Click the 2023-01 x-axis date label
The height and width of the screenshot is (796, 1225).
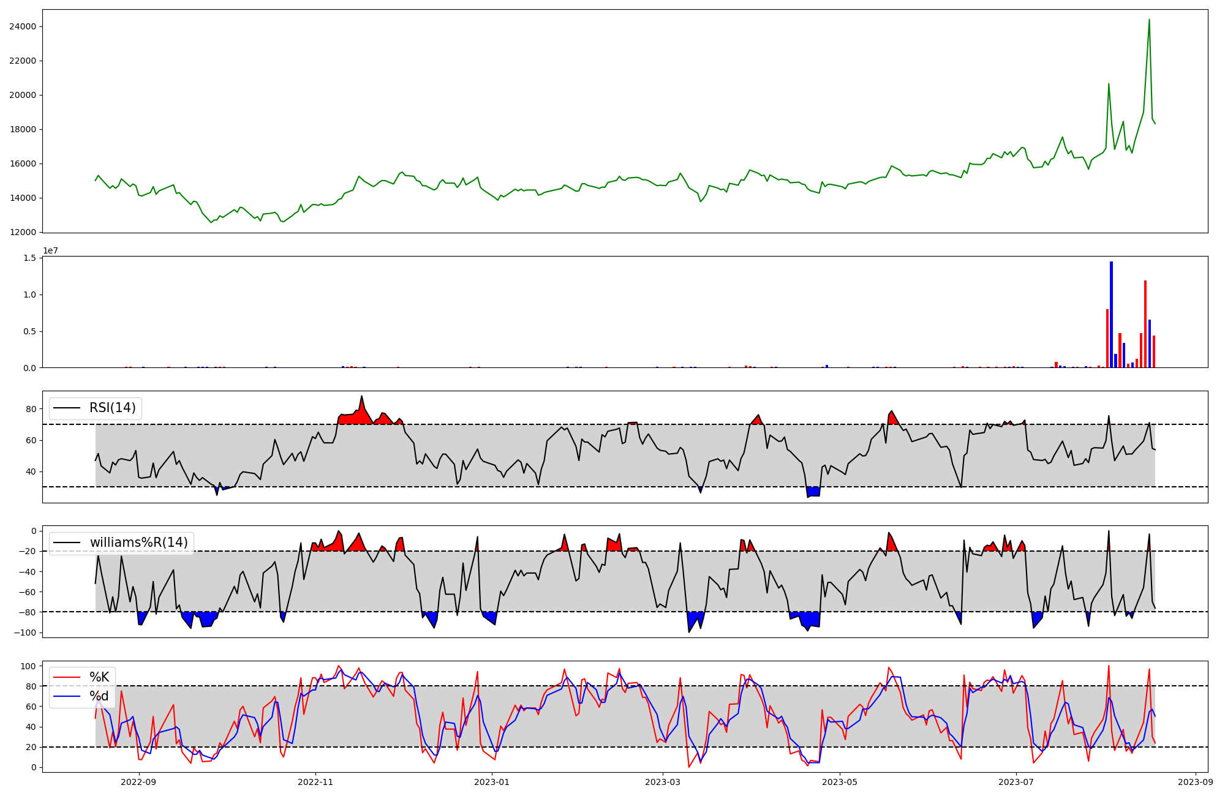click(492, 782)
